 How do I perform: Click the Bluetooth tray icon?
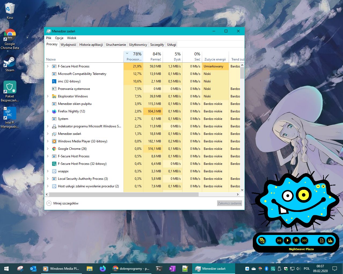tap(267, 269)
